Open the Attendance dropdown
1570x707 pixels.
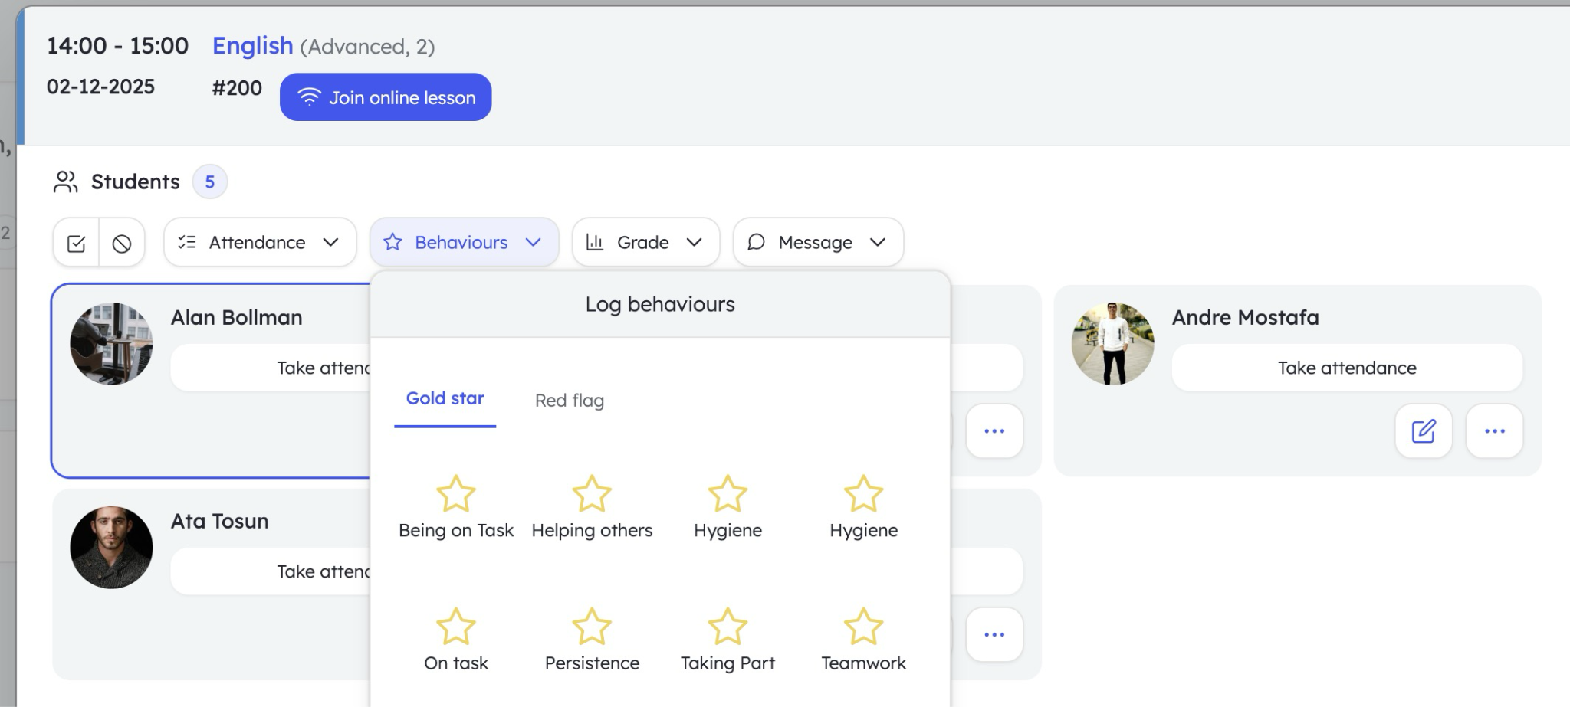(x=259, y=242)
